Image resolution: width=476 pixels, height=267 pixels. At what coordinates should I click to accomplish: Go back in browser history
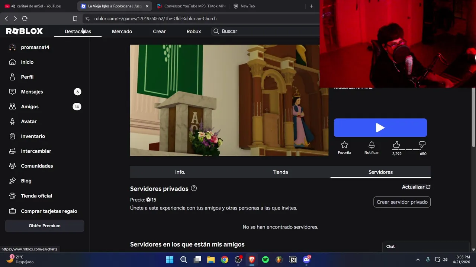(x=6, y=19)
